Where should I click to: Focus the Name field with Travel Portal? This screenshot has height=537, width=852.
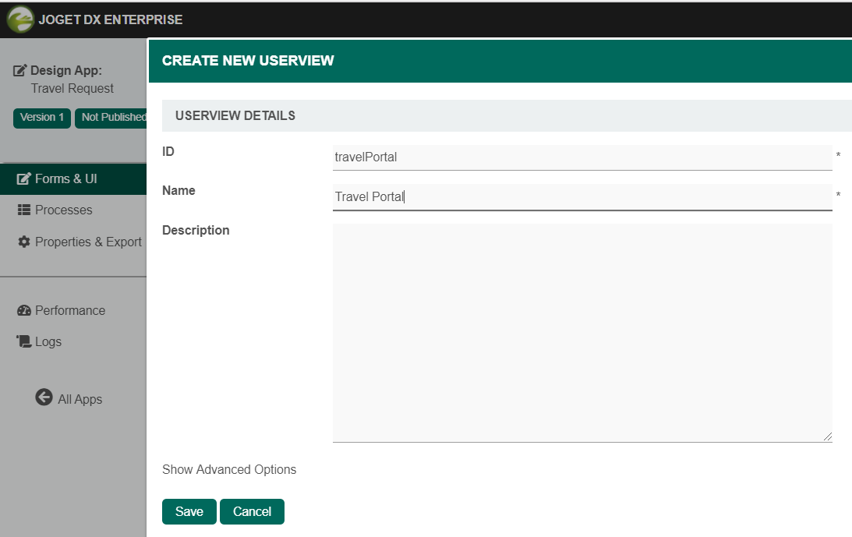pyautogui.click(x=582, y=197)
